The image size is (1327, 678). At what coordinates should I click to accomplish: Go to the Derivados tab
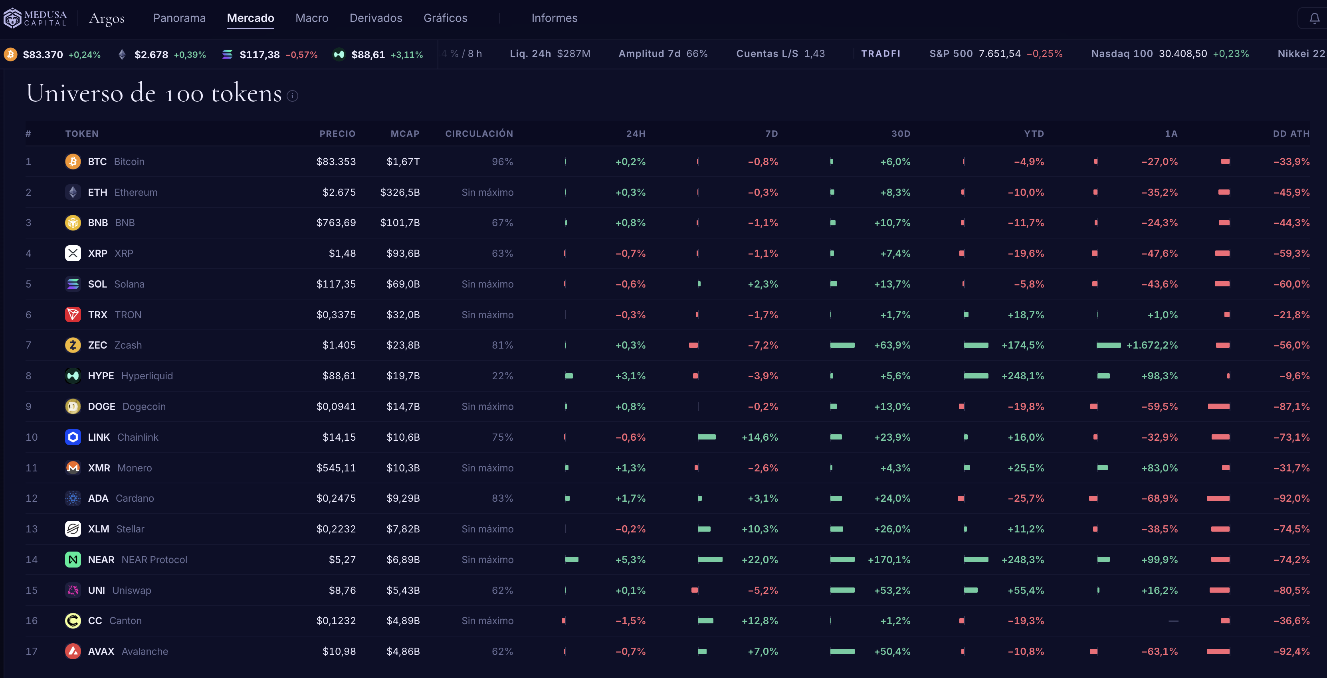pos(376,18)
